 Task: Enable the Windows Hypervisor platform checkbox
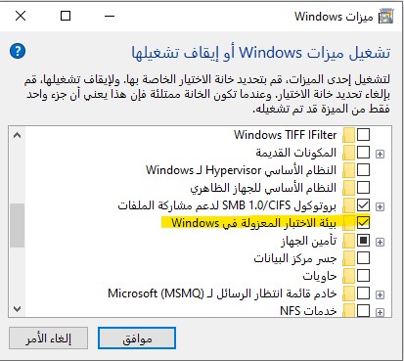[363, 169]
